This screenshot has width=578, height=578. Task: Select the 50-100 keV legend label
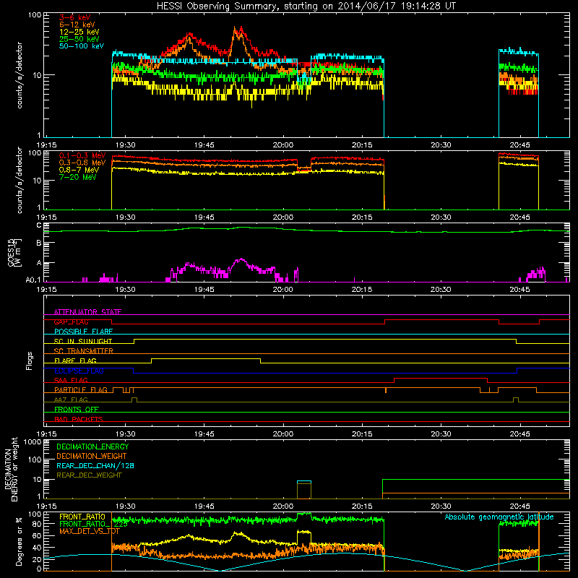[x=82, y=46]
